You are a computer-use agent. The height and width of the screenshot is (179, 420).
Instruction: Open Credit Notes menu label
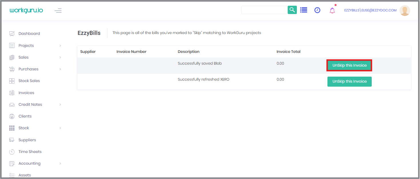30,105
